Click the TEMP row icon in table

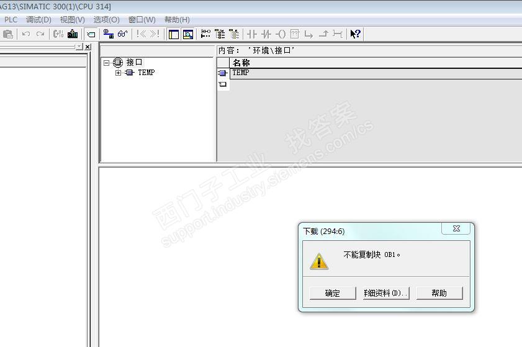[x=223, y=73]
